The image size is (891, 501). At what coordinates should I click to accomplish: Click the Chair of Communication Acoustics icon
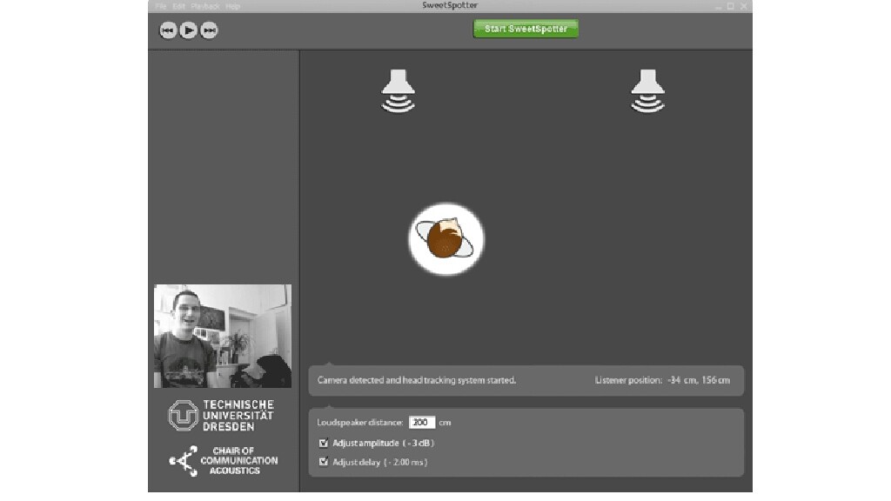[184, 460]
